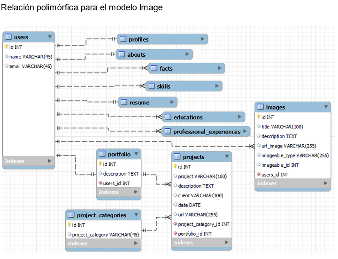Select imageable_type column in images table
The width and height of the screenshot is (338, 259).
tap(295, 155)
